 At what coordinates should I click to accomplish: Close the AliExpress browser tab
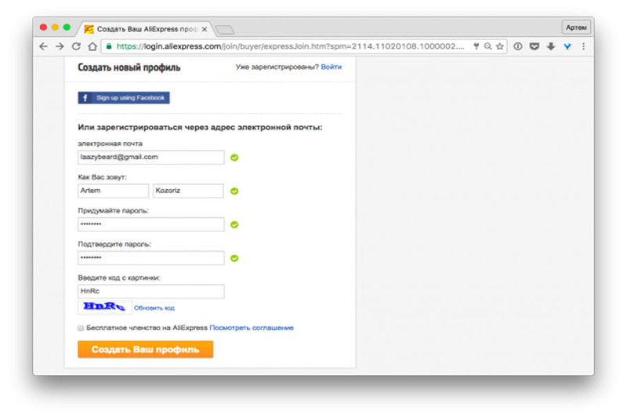(x=205, y=29)
